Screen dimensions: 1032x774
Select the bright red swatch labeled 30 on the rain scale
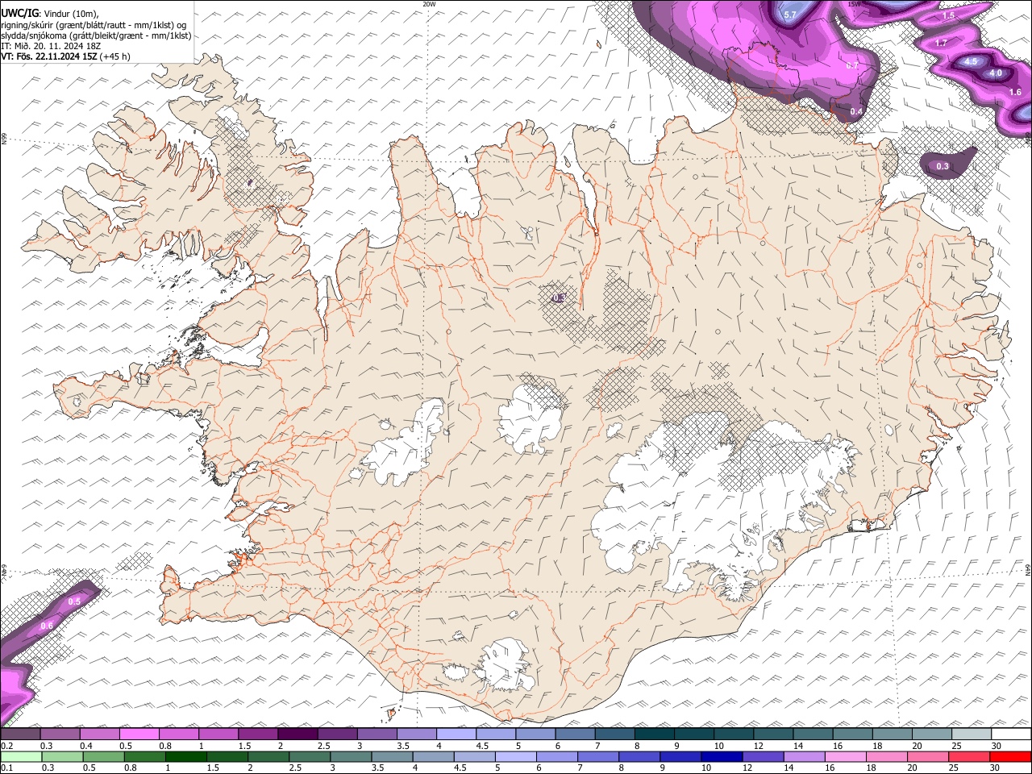pos(1009,756)
